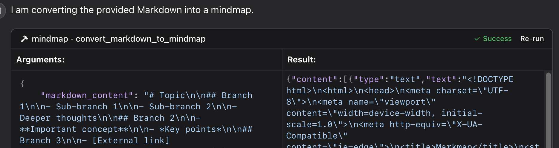Click the [External link] text

pyautogui.click(x=131, y=141)
